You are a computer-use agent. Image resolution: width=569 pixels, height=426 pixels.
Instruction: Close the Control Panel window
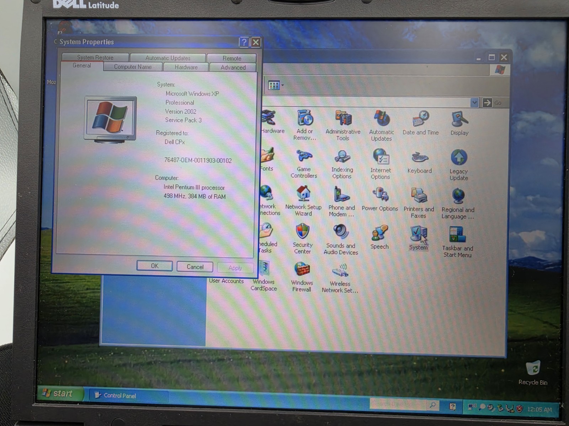[x=504, y=57]
